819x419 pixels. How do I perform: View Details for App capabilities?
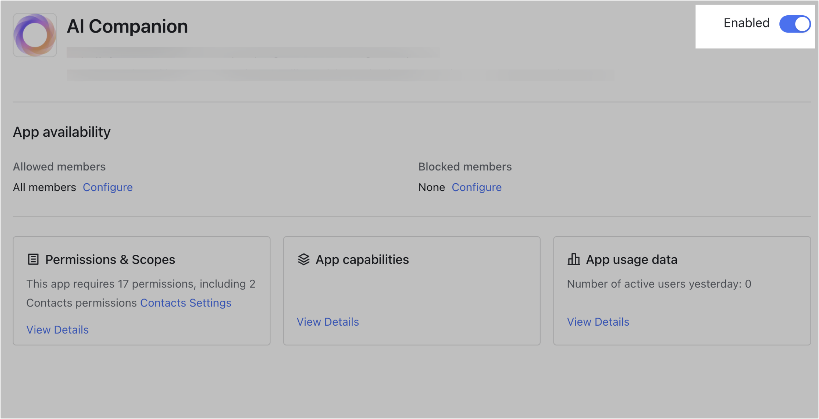(x=328, y=322)
